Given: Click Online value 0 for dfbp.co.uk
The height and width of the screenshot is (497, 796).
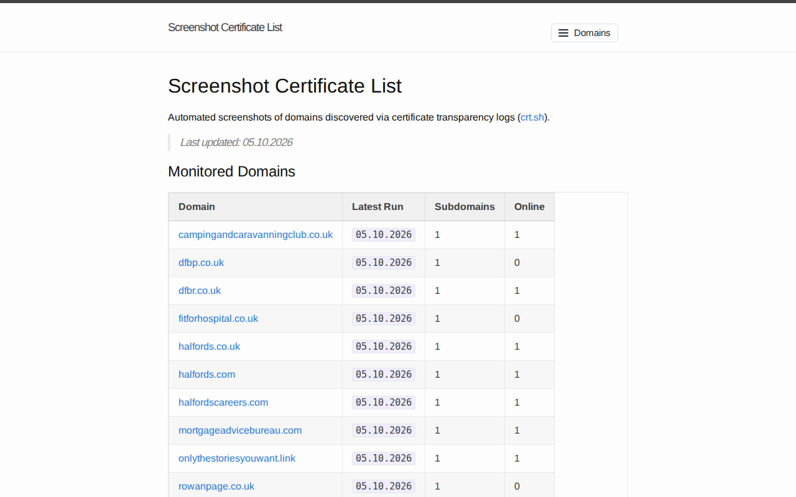Looking at the screenshot, I should tap(517, 263).
